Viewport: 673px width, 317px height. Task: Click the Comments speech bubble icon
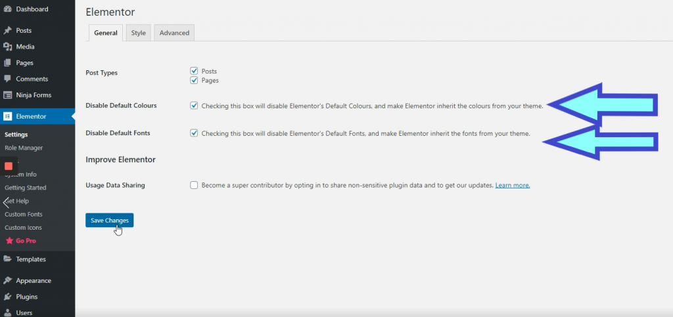pyautogui.click(x=7, y=79)
